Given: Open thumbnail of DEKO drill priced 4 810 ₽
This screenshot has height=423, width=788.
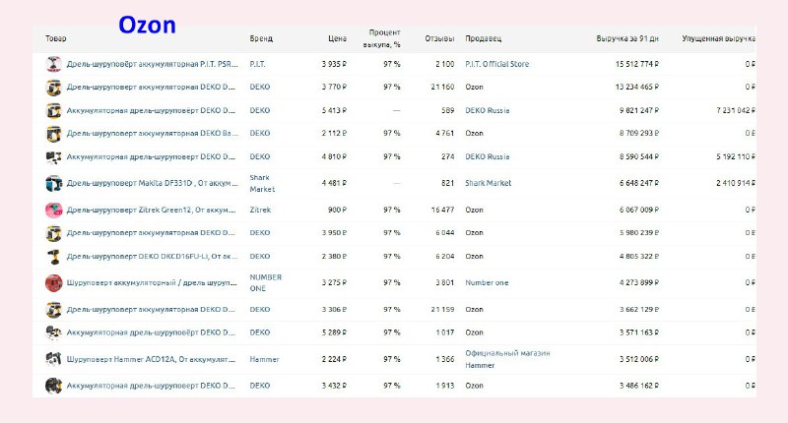Looking at the screenshot, I should tap(54, 157).
